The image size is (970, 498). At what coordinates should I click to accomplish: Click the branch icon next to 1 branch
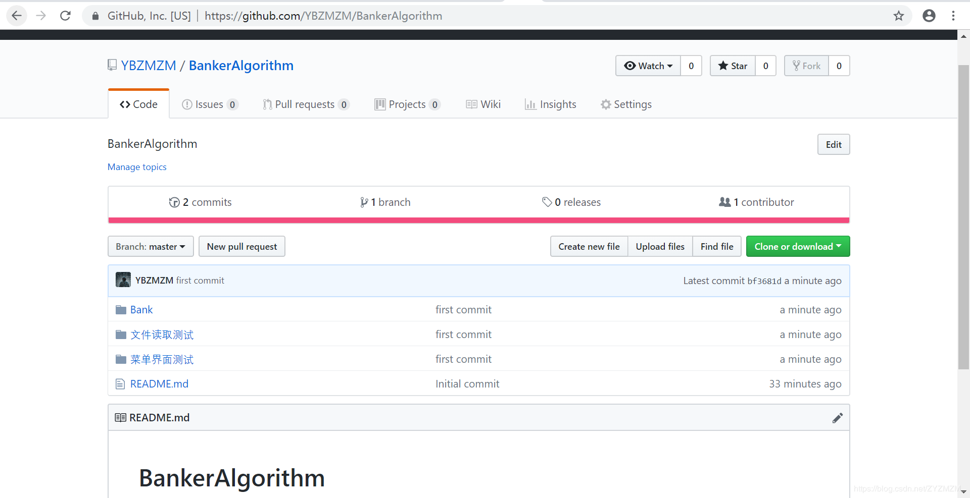tap(364, 202)
